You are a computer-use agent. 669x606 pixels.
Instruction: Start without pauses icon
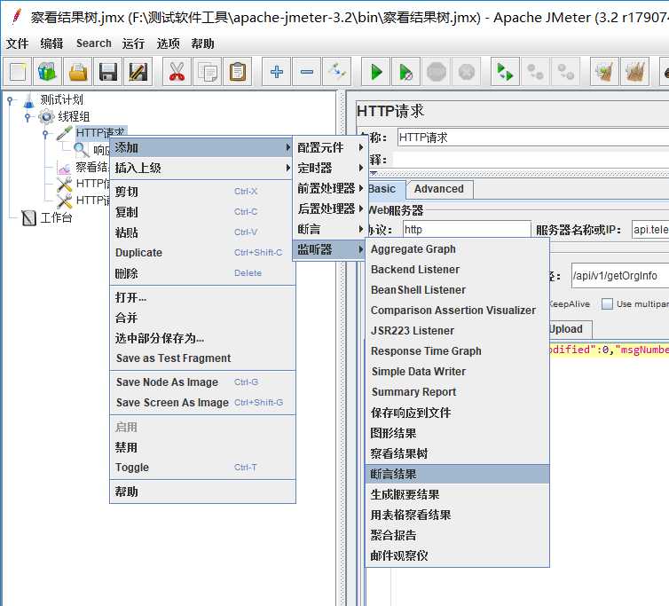[406, 72]
